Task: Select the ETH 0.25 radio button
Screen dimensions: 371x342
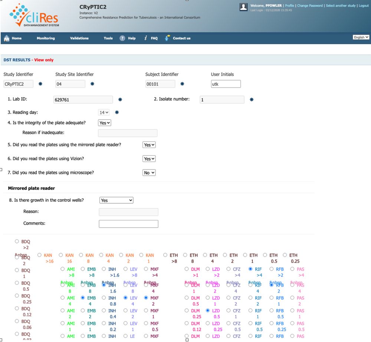Action: 285,255
